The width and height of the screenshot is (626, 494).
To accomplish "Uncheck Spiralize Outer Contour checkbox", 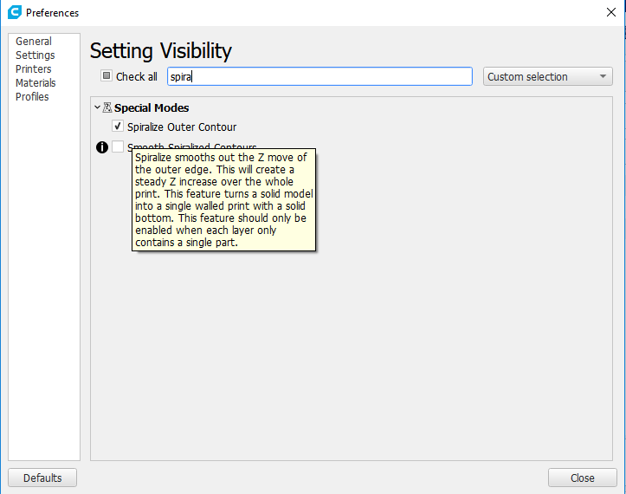I will pyautogui.click(x=118, y=127).
